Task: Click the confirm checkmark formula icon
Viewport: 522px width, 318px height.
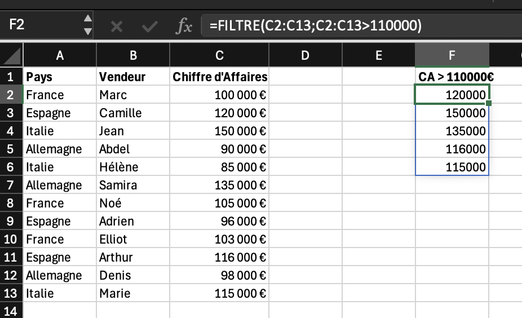Action: point(149,26)
